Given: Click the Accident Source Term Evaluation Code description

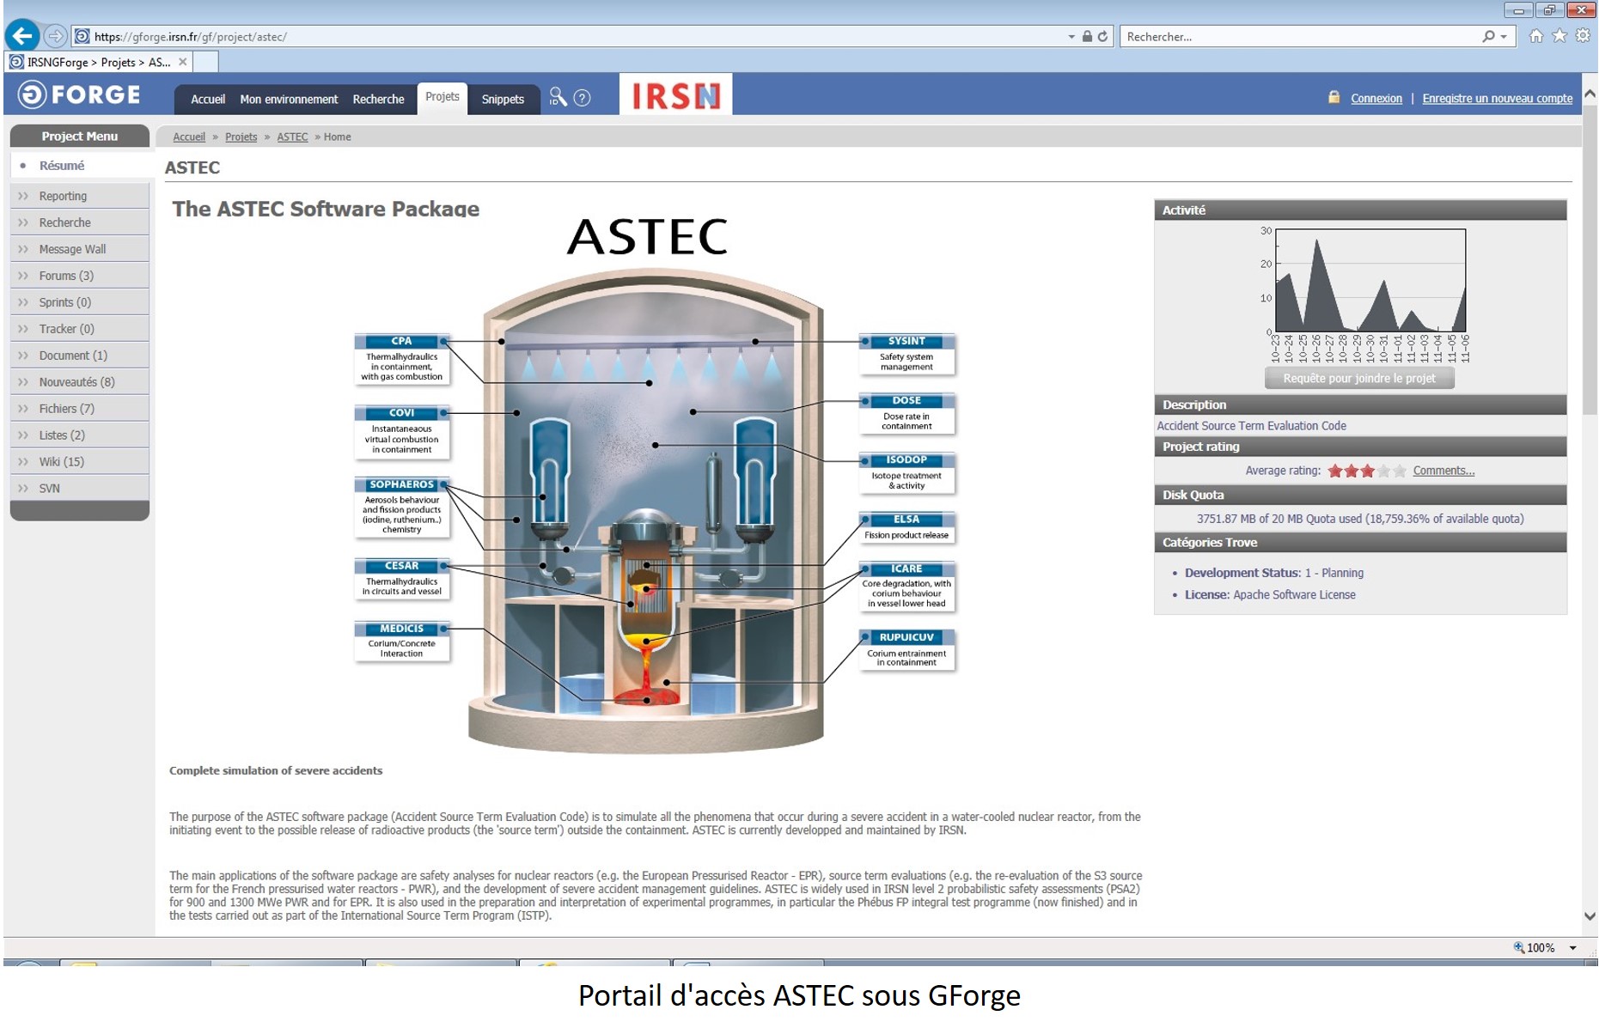Looking at the screenshot, I should coord(1251,426).
